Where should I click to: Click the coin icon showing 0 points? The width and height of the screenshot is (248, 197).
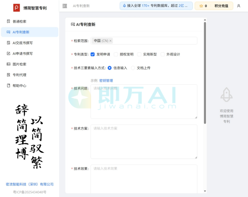tap(201, 6)
